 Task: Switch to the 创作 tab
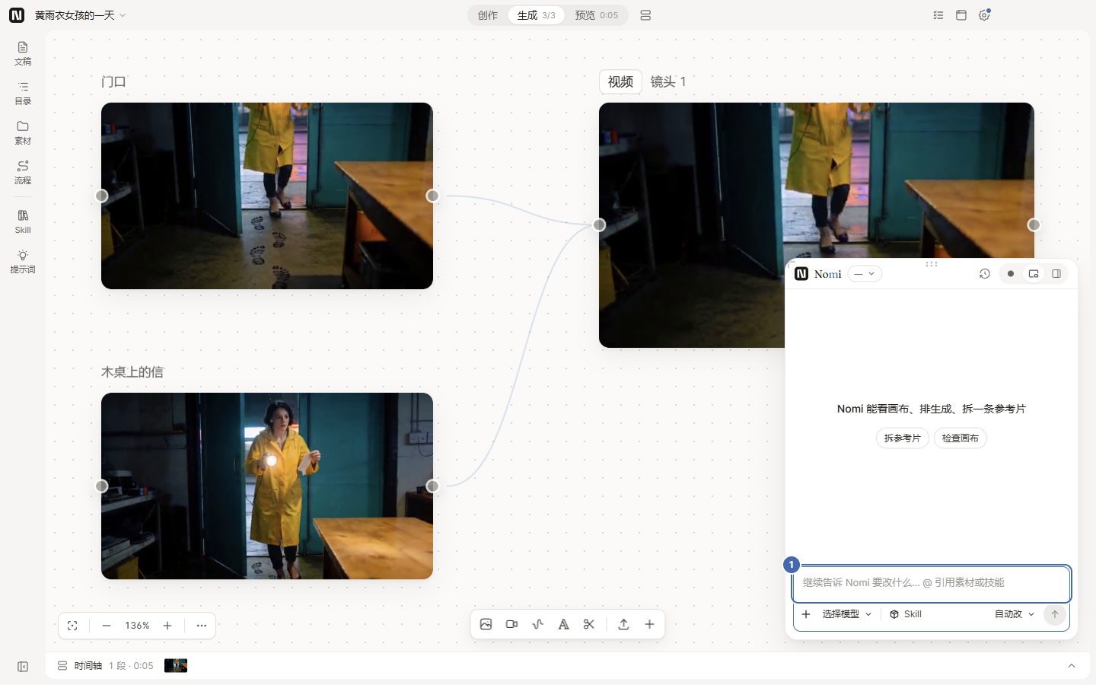tap(488, 15)
